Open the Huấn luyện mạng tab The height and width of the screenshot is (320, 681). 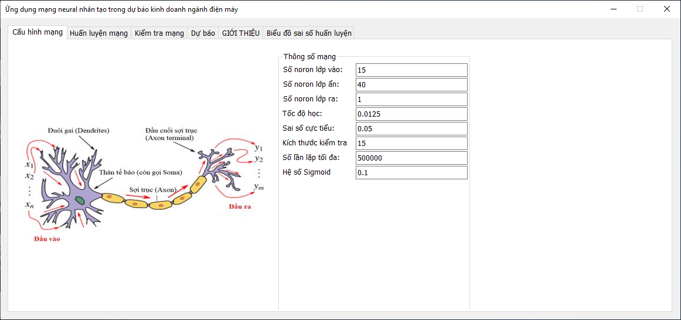tap(99, 33)
